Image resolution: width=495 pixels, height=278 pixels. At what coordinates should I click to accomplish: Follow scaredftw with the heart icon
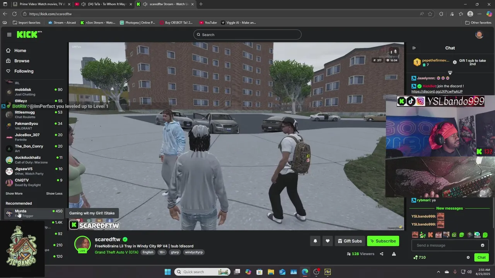tap(328, 241)
